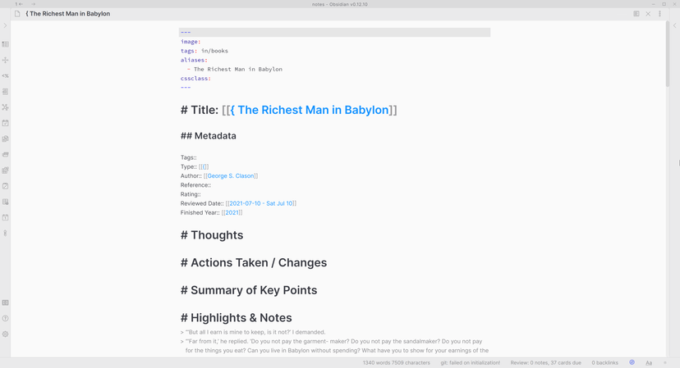Open the 2021-07-10 - Sat Jul 10 link

click(261, 203)
